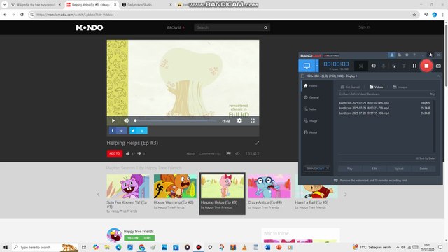Open recording mode dropdown arrow in Bandicam
Screen dimensions: 448x252
click(x=317, y=66)
